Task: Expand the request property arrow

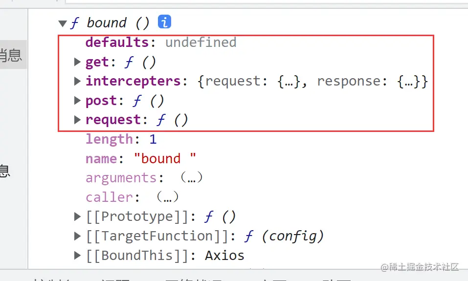Action: [77, 120]
